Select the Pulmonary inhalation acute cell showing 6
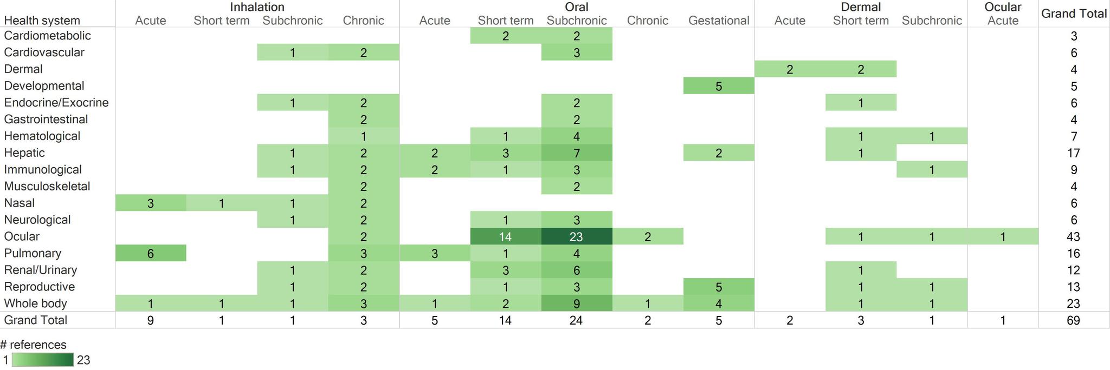This screenshot has width=1110, height=370. click(151, 253)
